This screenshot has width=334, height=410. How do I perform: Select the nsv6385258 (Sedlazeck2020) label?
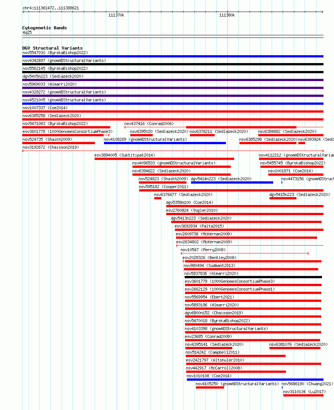[52, 116]
